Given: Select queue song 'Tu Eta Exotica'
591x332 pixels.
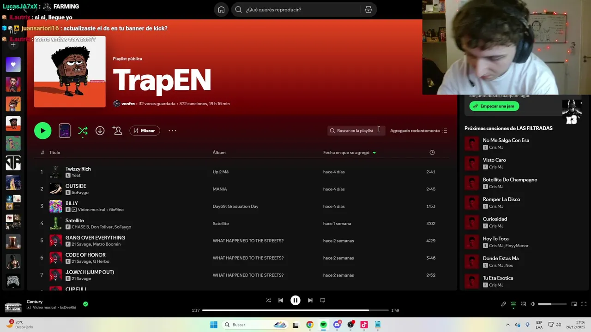Looking at the screenshot, I should [x=498, y=278].
